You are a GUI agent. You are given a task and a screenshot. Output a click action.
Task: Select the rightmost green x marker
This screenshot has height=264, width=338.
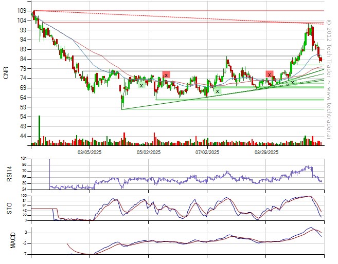point(293,82)
